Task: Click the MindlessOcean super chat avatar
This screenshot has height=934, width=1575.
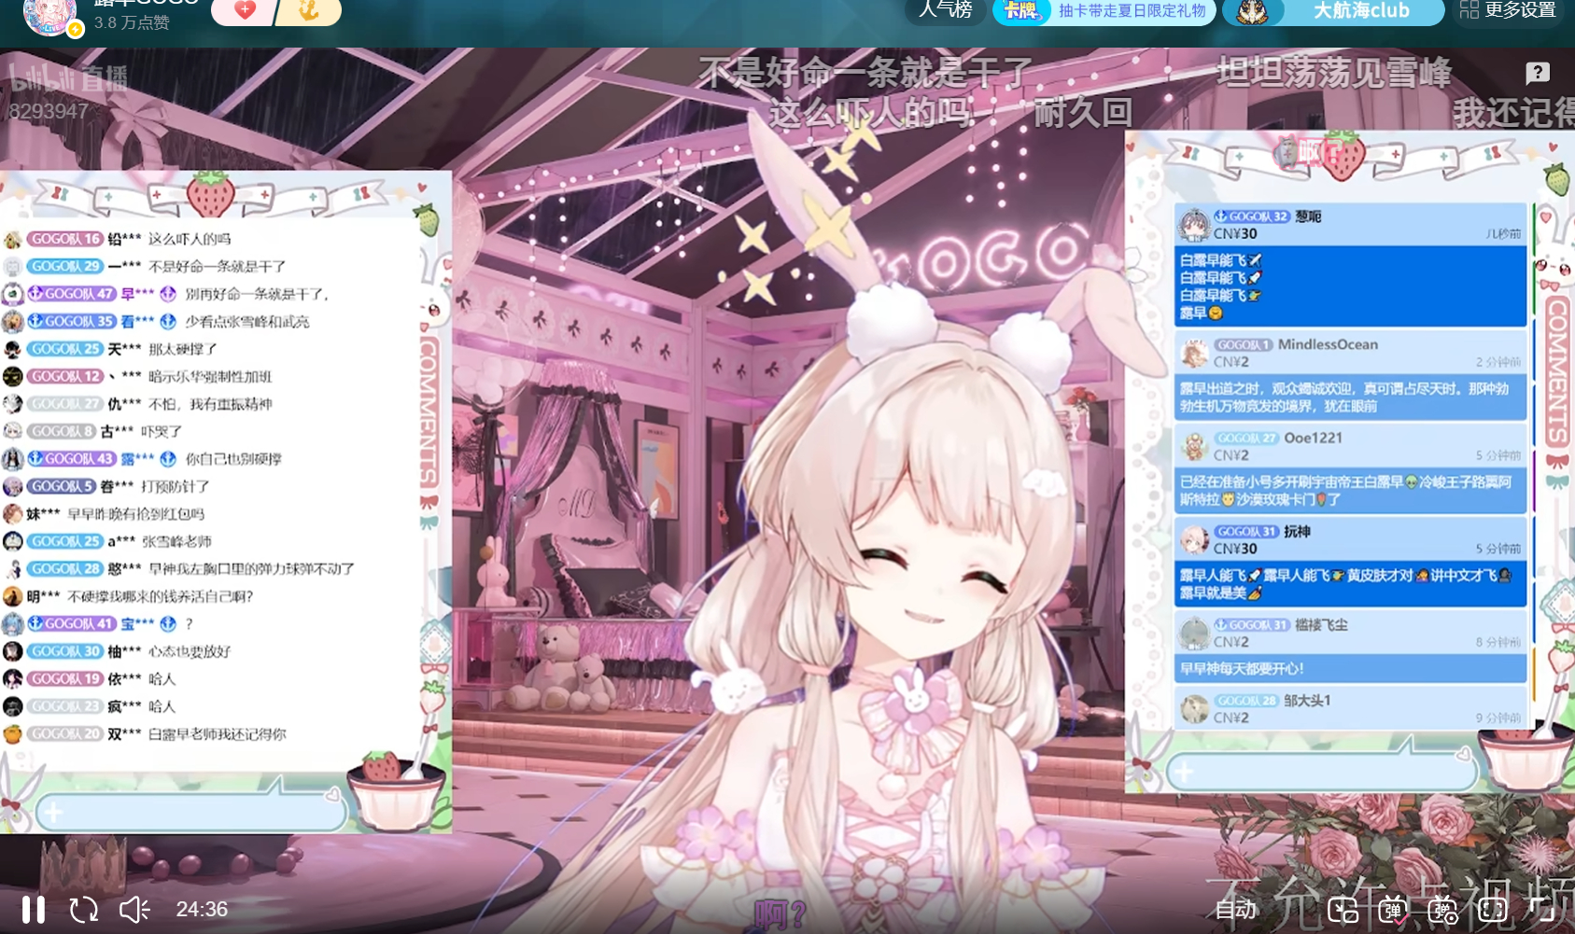Action: pos(1194,354)
